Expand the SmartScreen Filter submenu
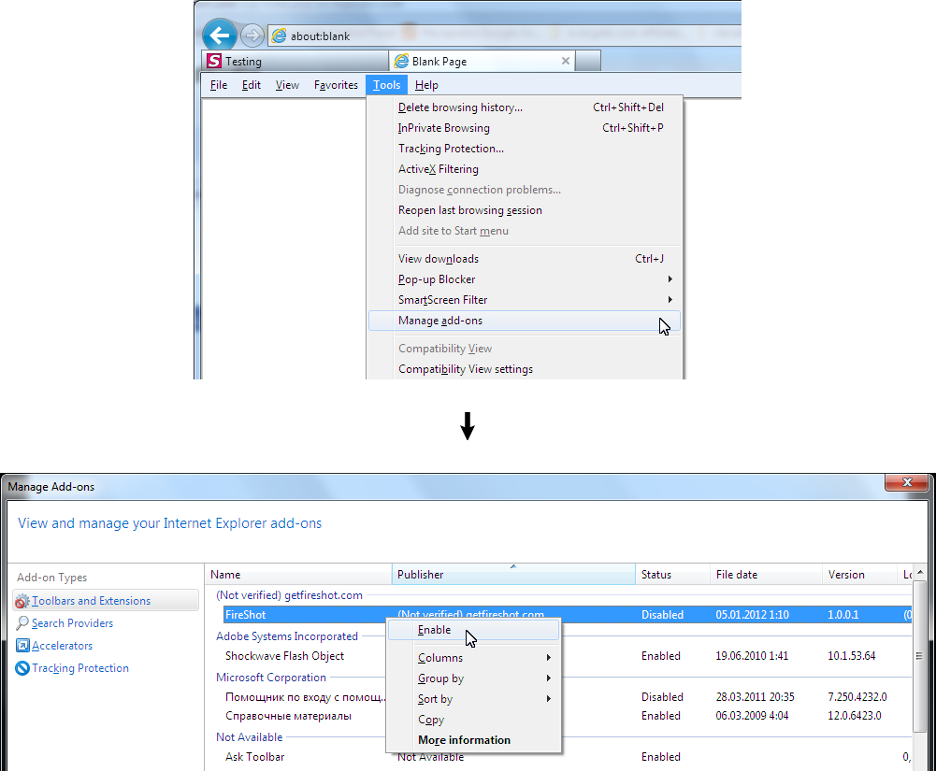Screen dimensions: 936x771 [525, 300]
